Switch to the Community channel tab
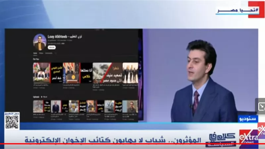This screenshot has width=265, height=149. (x=49, y=53)
